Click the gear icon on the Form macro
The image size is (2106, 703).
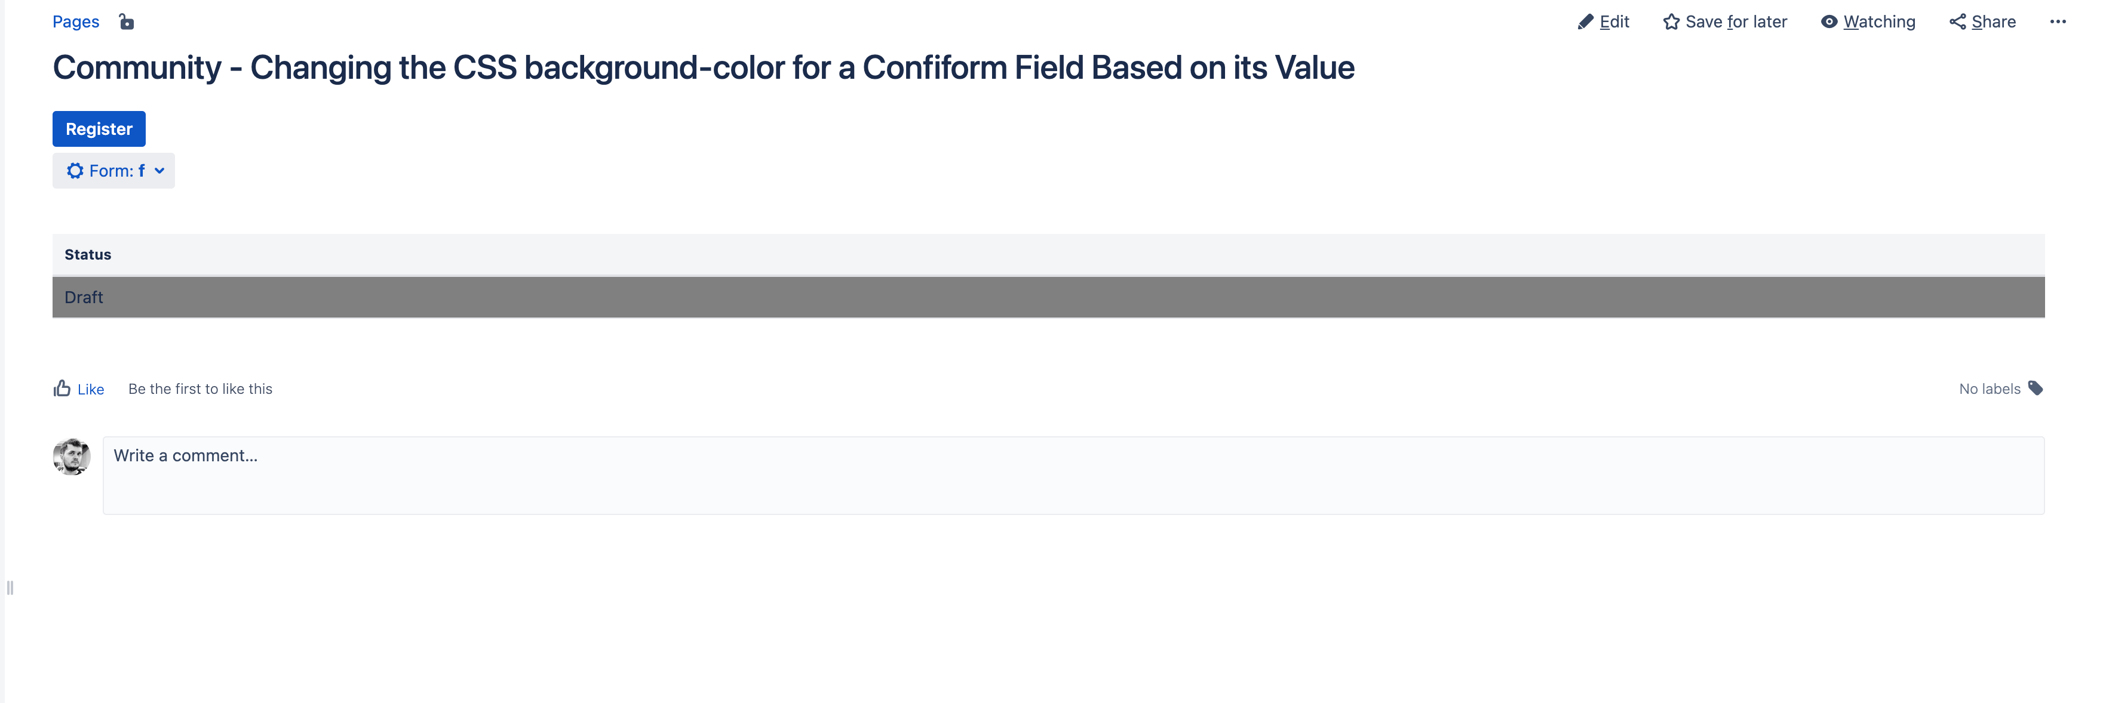click(x=75, y=170)
